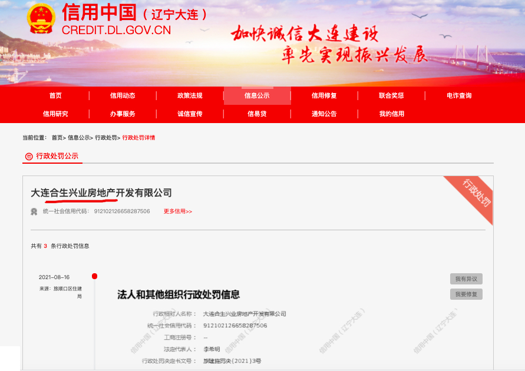Click the 来源: 旅顺口区住建局 text
This screenshot has width=525, height=371.
[61, 292]
